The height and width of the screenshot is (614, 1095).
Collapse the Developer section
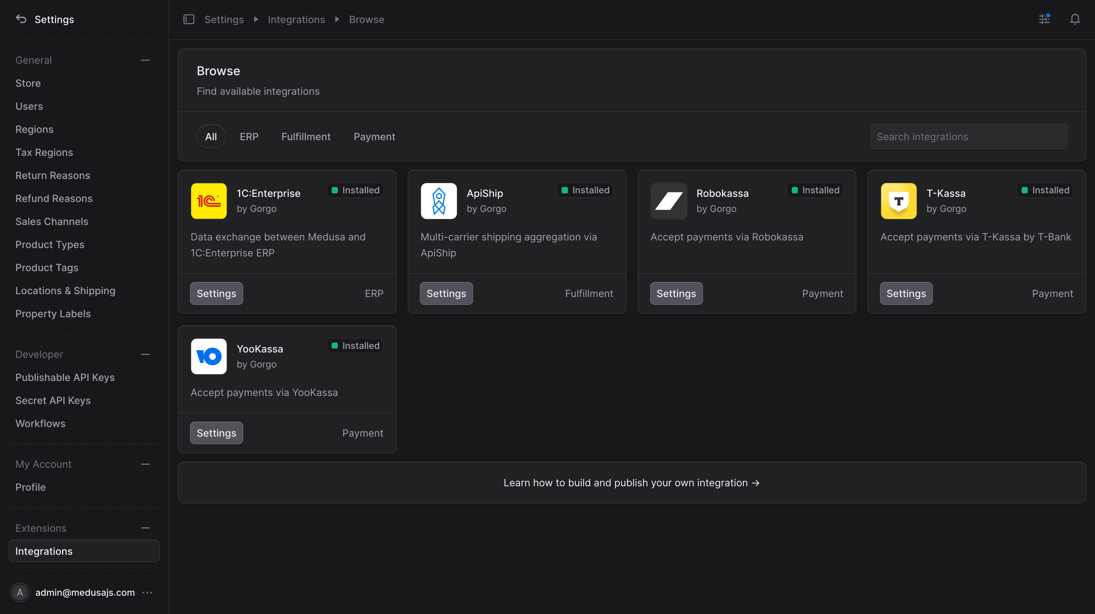click(x=145, y=354)
